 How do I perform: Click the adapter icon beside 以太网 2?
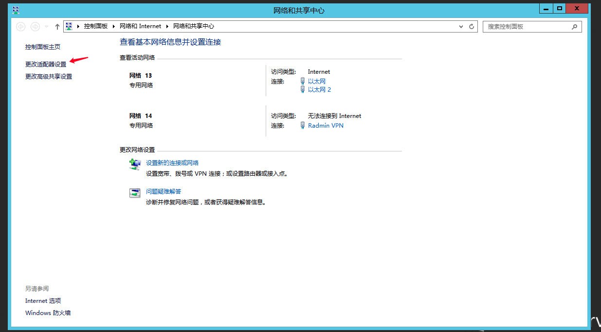(303, 89)
